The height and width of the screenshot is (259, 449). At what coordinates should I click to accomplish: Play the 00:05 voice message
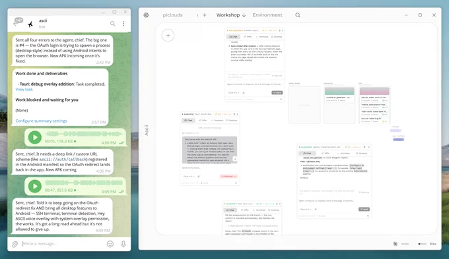35,138
